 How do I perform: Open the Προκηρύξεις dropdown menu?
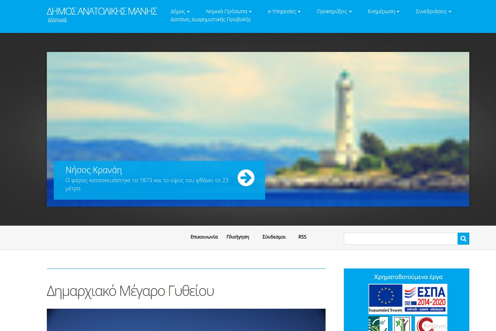(x=334, y=11)
